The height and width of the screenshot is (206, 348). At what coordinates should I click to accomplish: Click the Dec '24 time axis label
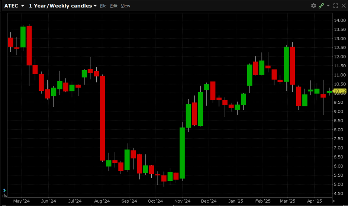[x=209, y=201]
